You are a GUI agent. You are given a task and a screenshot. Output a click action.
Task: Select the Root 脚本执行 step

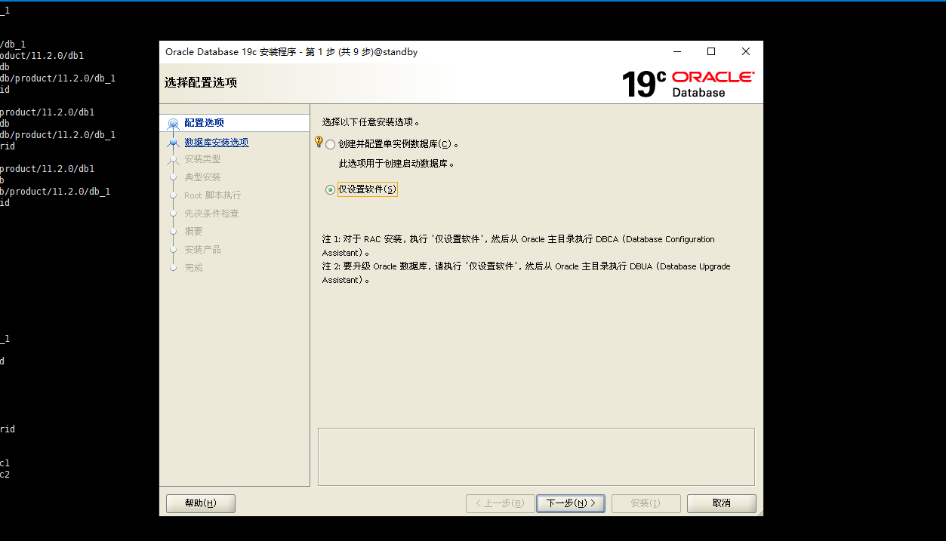[212, 195]
